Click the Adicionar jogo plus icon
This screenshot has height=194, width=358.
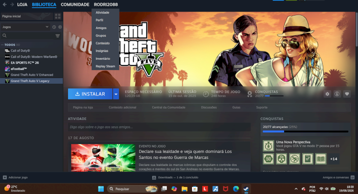pos(5,177)
